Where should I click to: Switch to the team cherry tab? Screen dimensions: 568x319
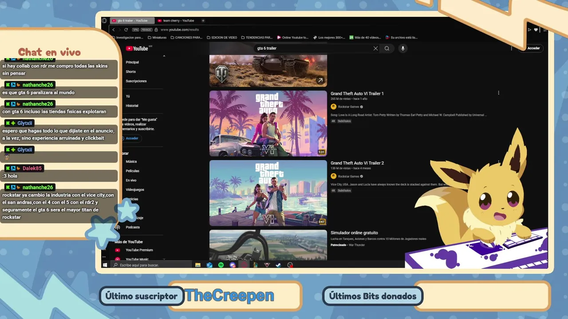178,20
